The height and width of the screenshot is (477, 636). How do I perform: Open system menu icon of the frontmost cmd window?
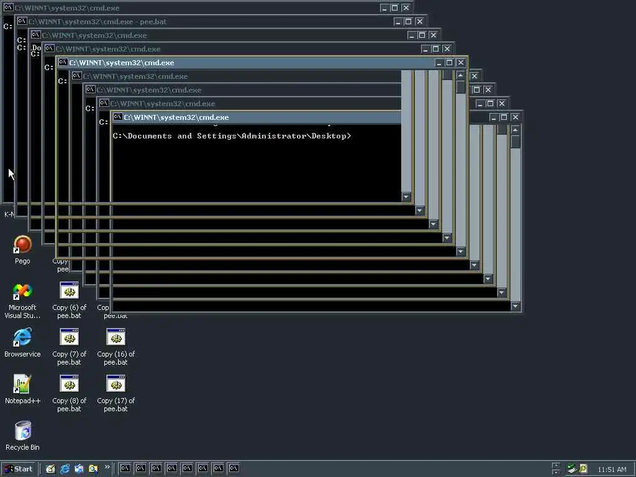click(x=117, y=117)
